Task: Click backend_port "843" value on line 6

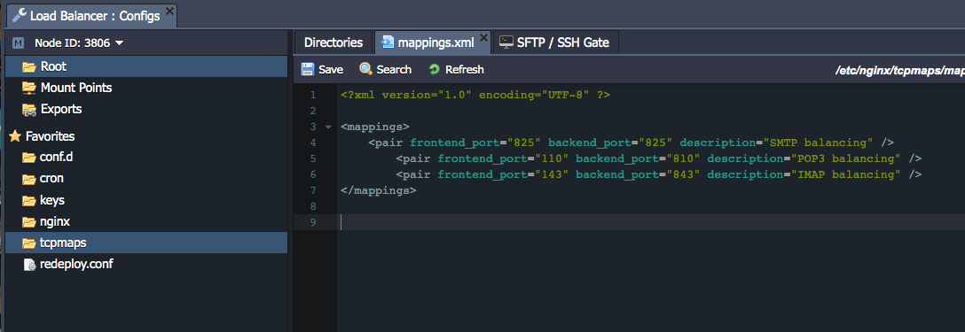Action: [x=683, y=174]
